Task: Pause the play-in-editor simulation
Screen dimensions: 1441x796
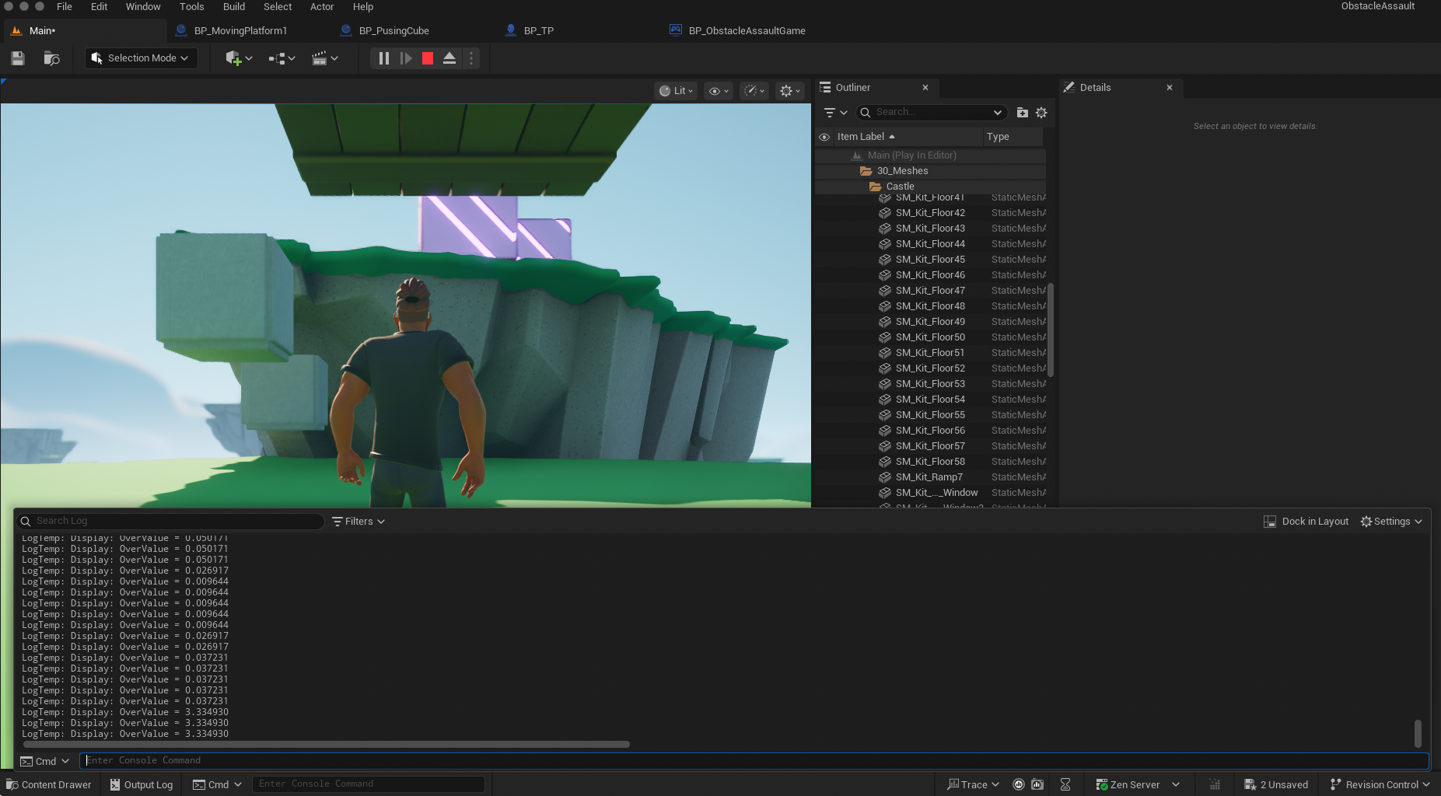Action: (384, 58)
